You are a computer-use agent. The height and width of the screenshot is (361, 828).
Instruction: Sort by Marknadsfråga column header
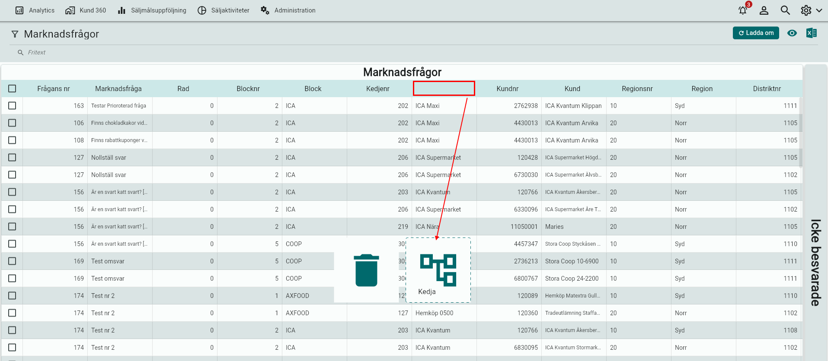coord(118,89)
